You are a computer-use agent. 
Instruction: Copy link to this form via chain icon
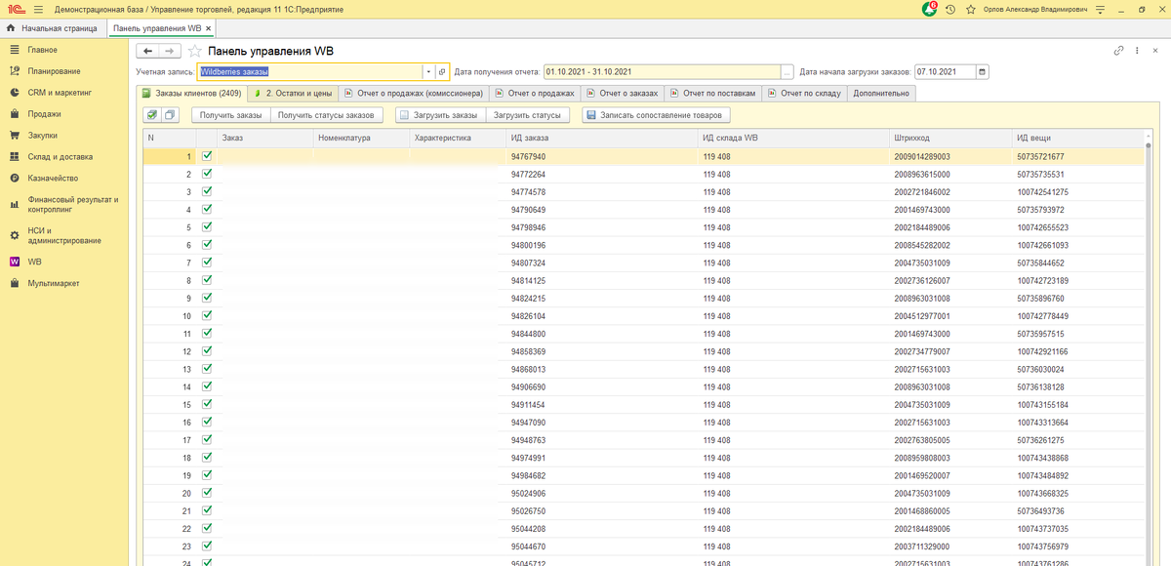pos(1118,51)
